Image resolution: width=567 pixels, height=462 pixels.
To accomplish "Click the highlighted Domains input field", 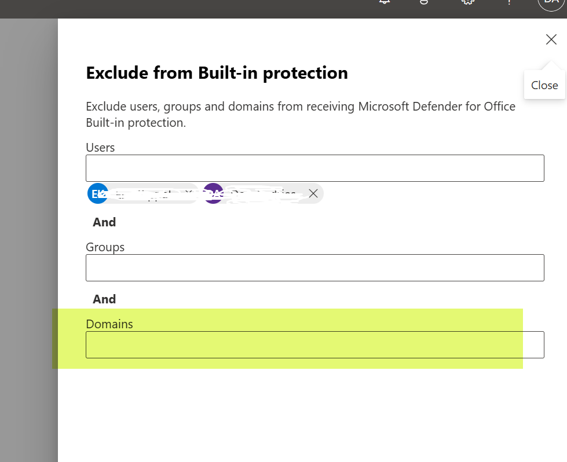I will 314,344.
